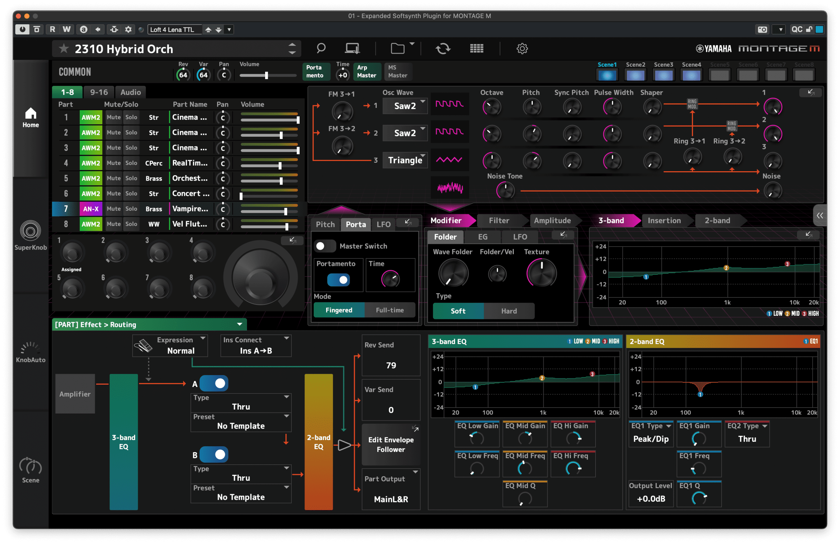The image size is (840, 544).
Task: Open the KnobAuto sidebar view
Action: [x=31, y=352]
